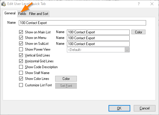
Task: Open the Fields tab
Action: 22,14
